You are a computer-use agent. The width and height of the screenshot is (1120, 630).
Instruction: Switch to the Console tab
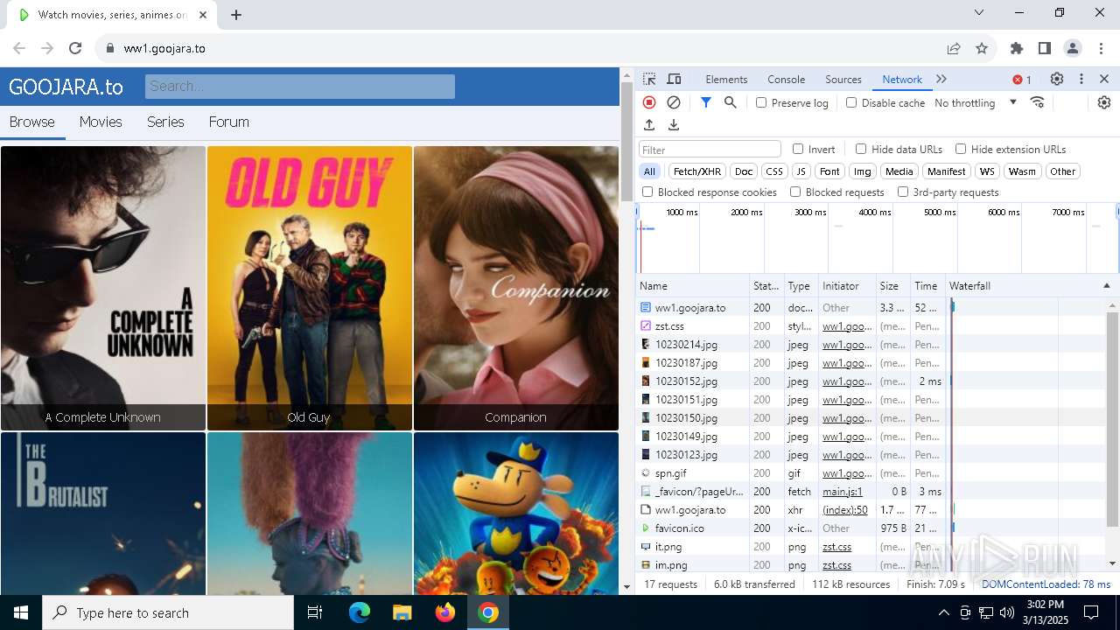pyautogui.click(x=786, y=79)
